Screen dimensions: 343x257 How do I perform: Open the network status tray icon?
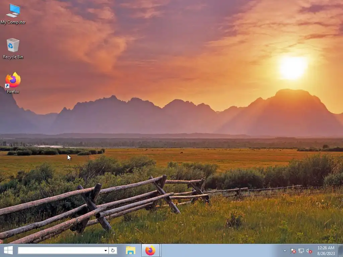pos(301,251)
